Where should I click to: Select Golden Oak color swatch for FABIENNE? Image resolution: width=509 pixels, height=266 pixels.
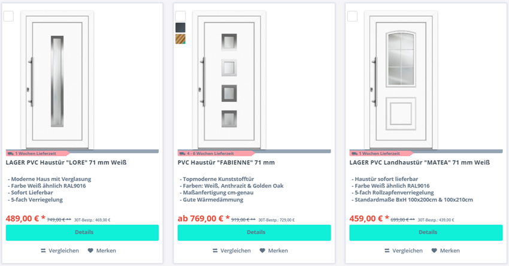pyautogui.click(x=180, y=40)
